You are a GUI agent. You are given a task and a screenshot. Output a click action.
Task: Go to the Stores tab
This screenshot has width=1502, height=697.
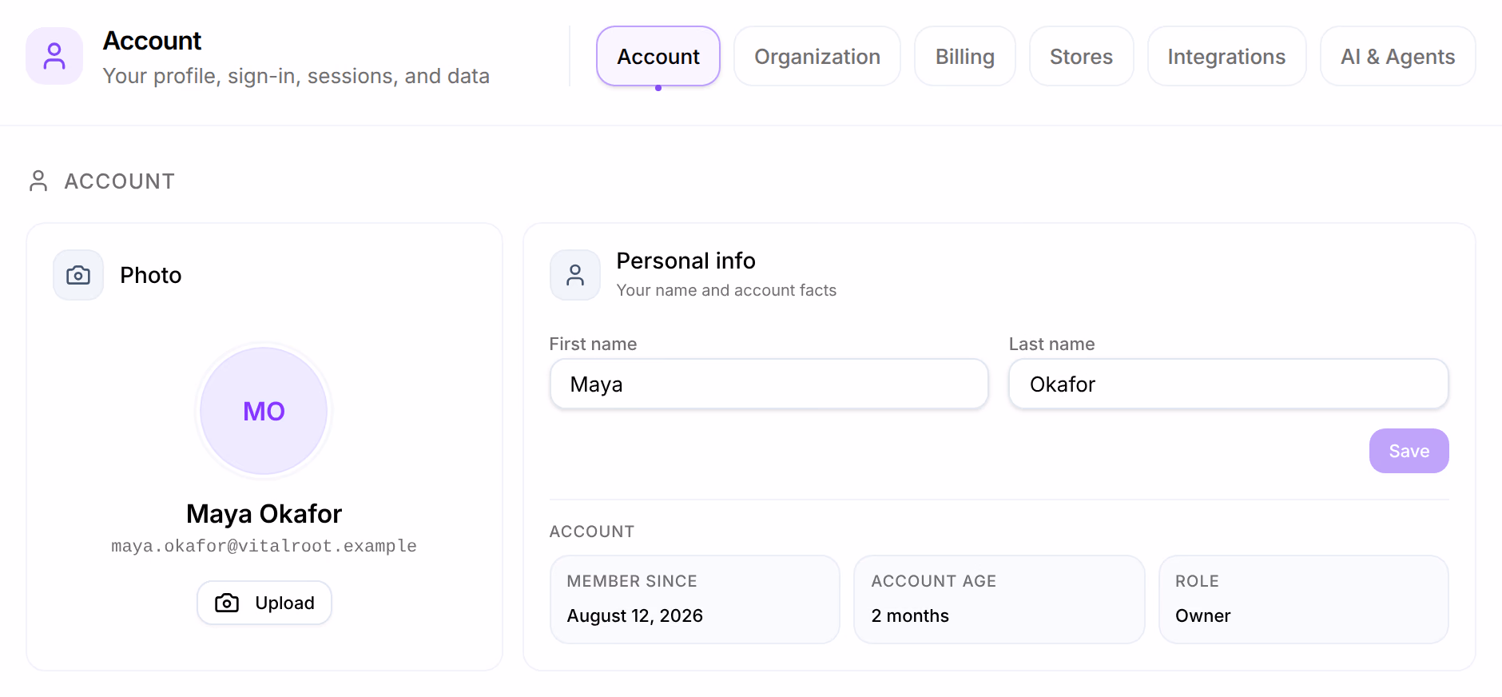pyautogui.click(x=1082, y=56)
